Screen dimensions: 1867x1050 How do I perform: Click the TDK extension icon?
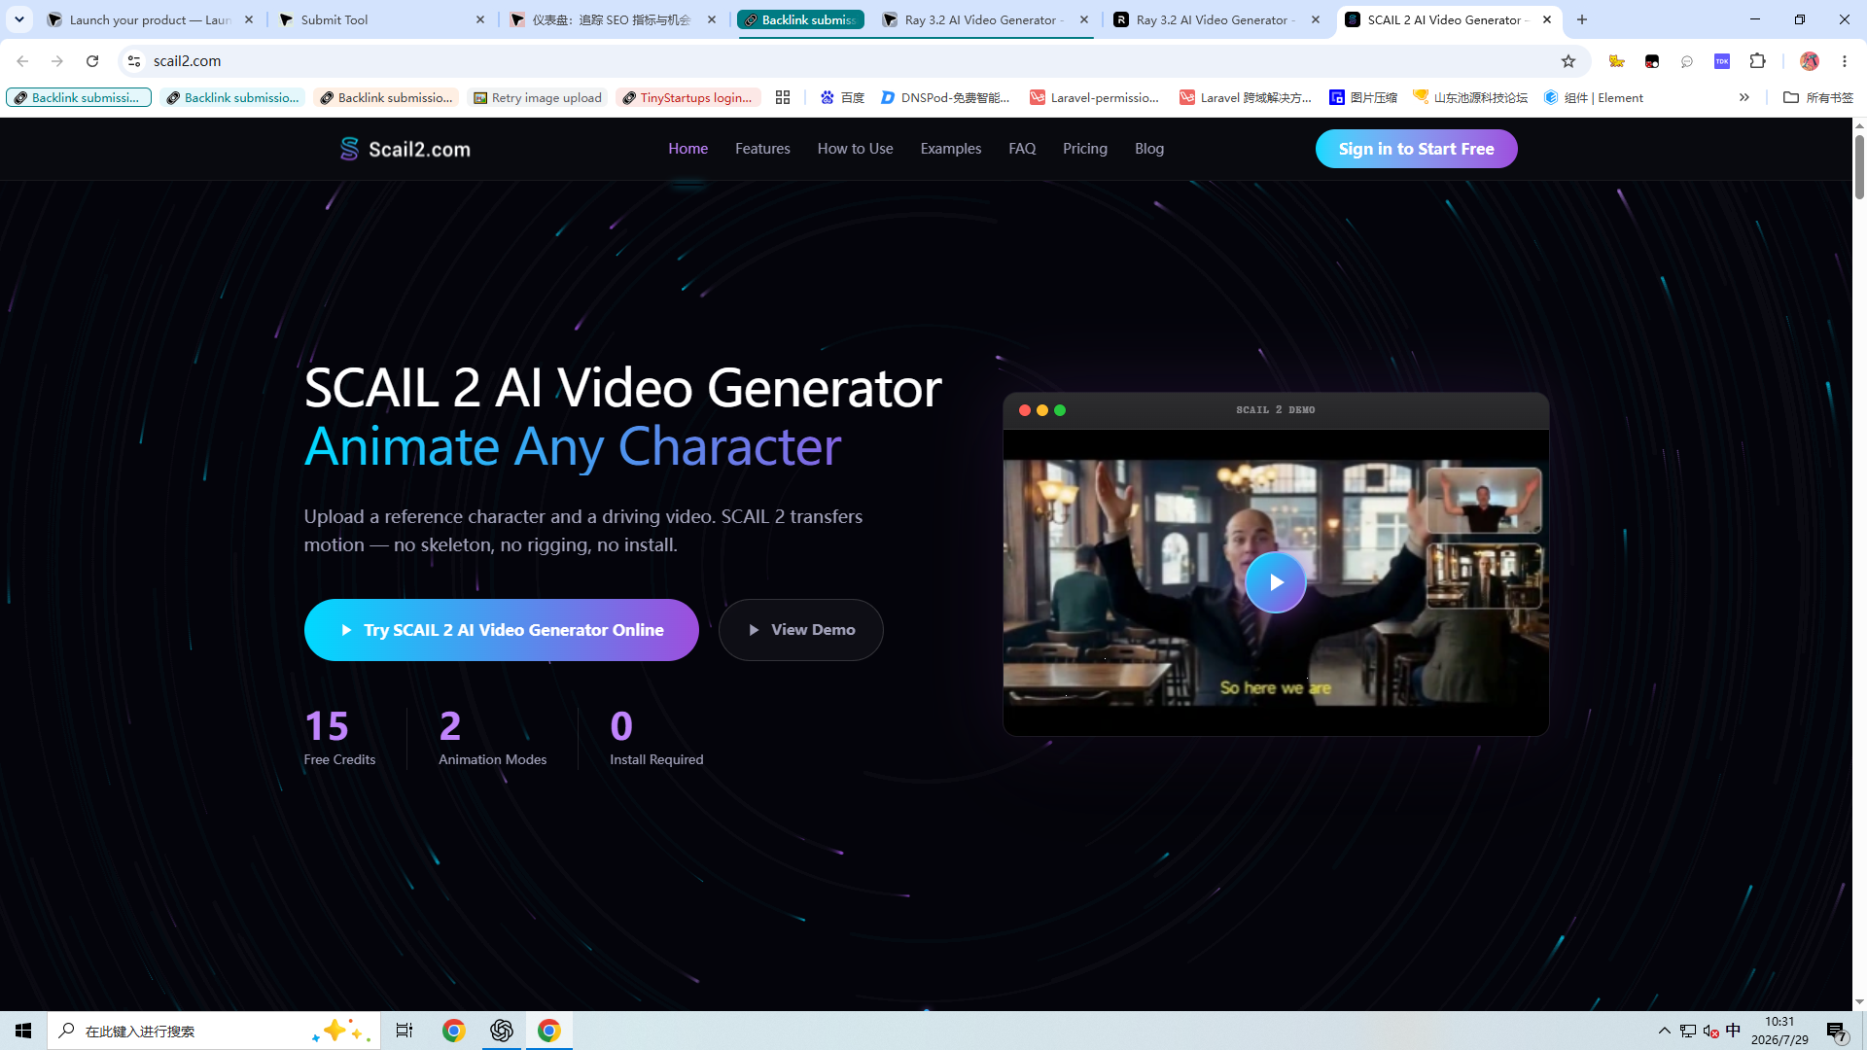point(1722,61)
